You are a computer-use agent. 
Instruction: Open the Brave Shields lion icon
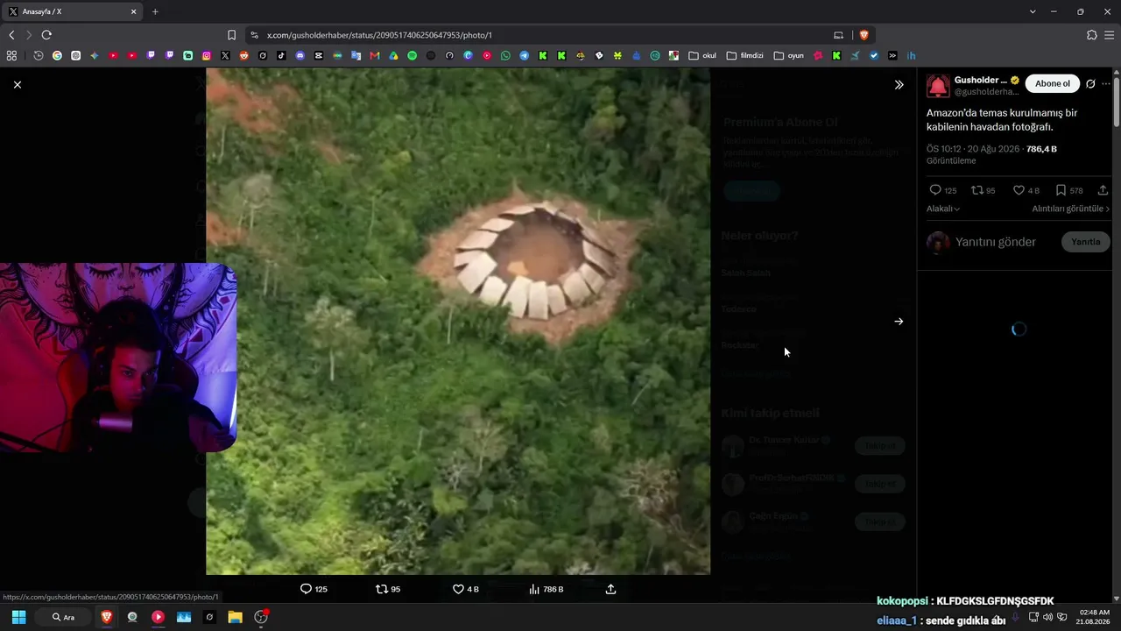tap(864, 35)
